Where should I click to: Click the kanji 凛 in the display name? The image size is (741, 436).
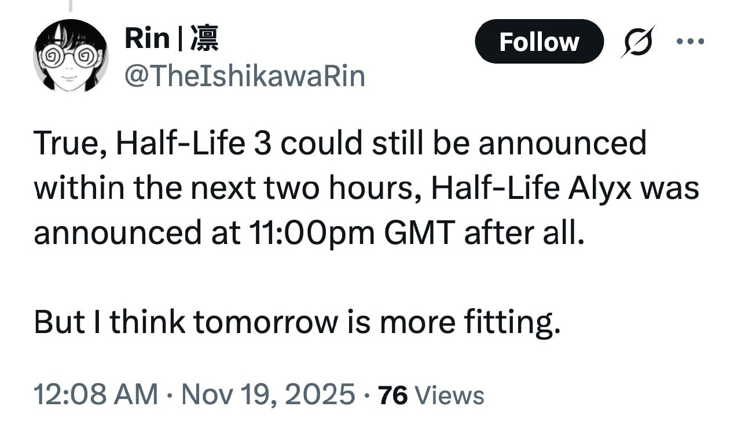tap(204, 39)
